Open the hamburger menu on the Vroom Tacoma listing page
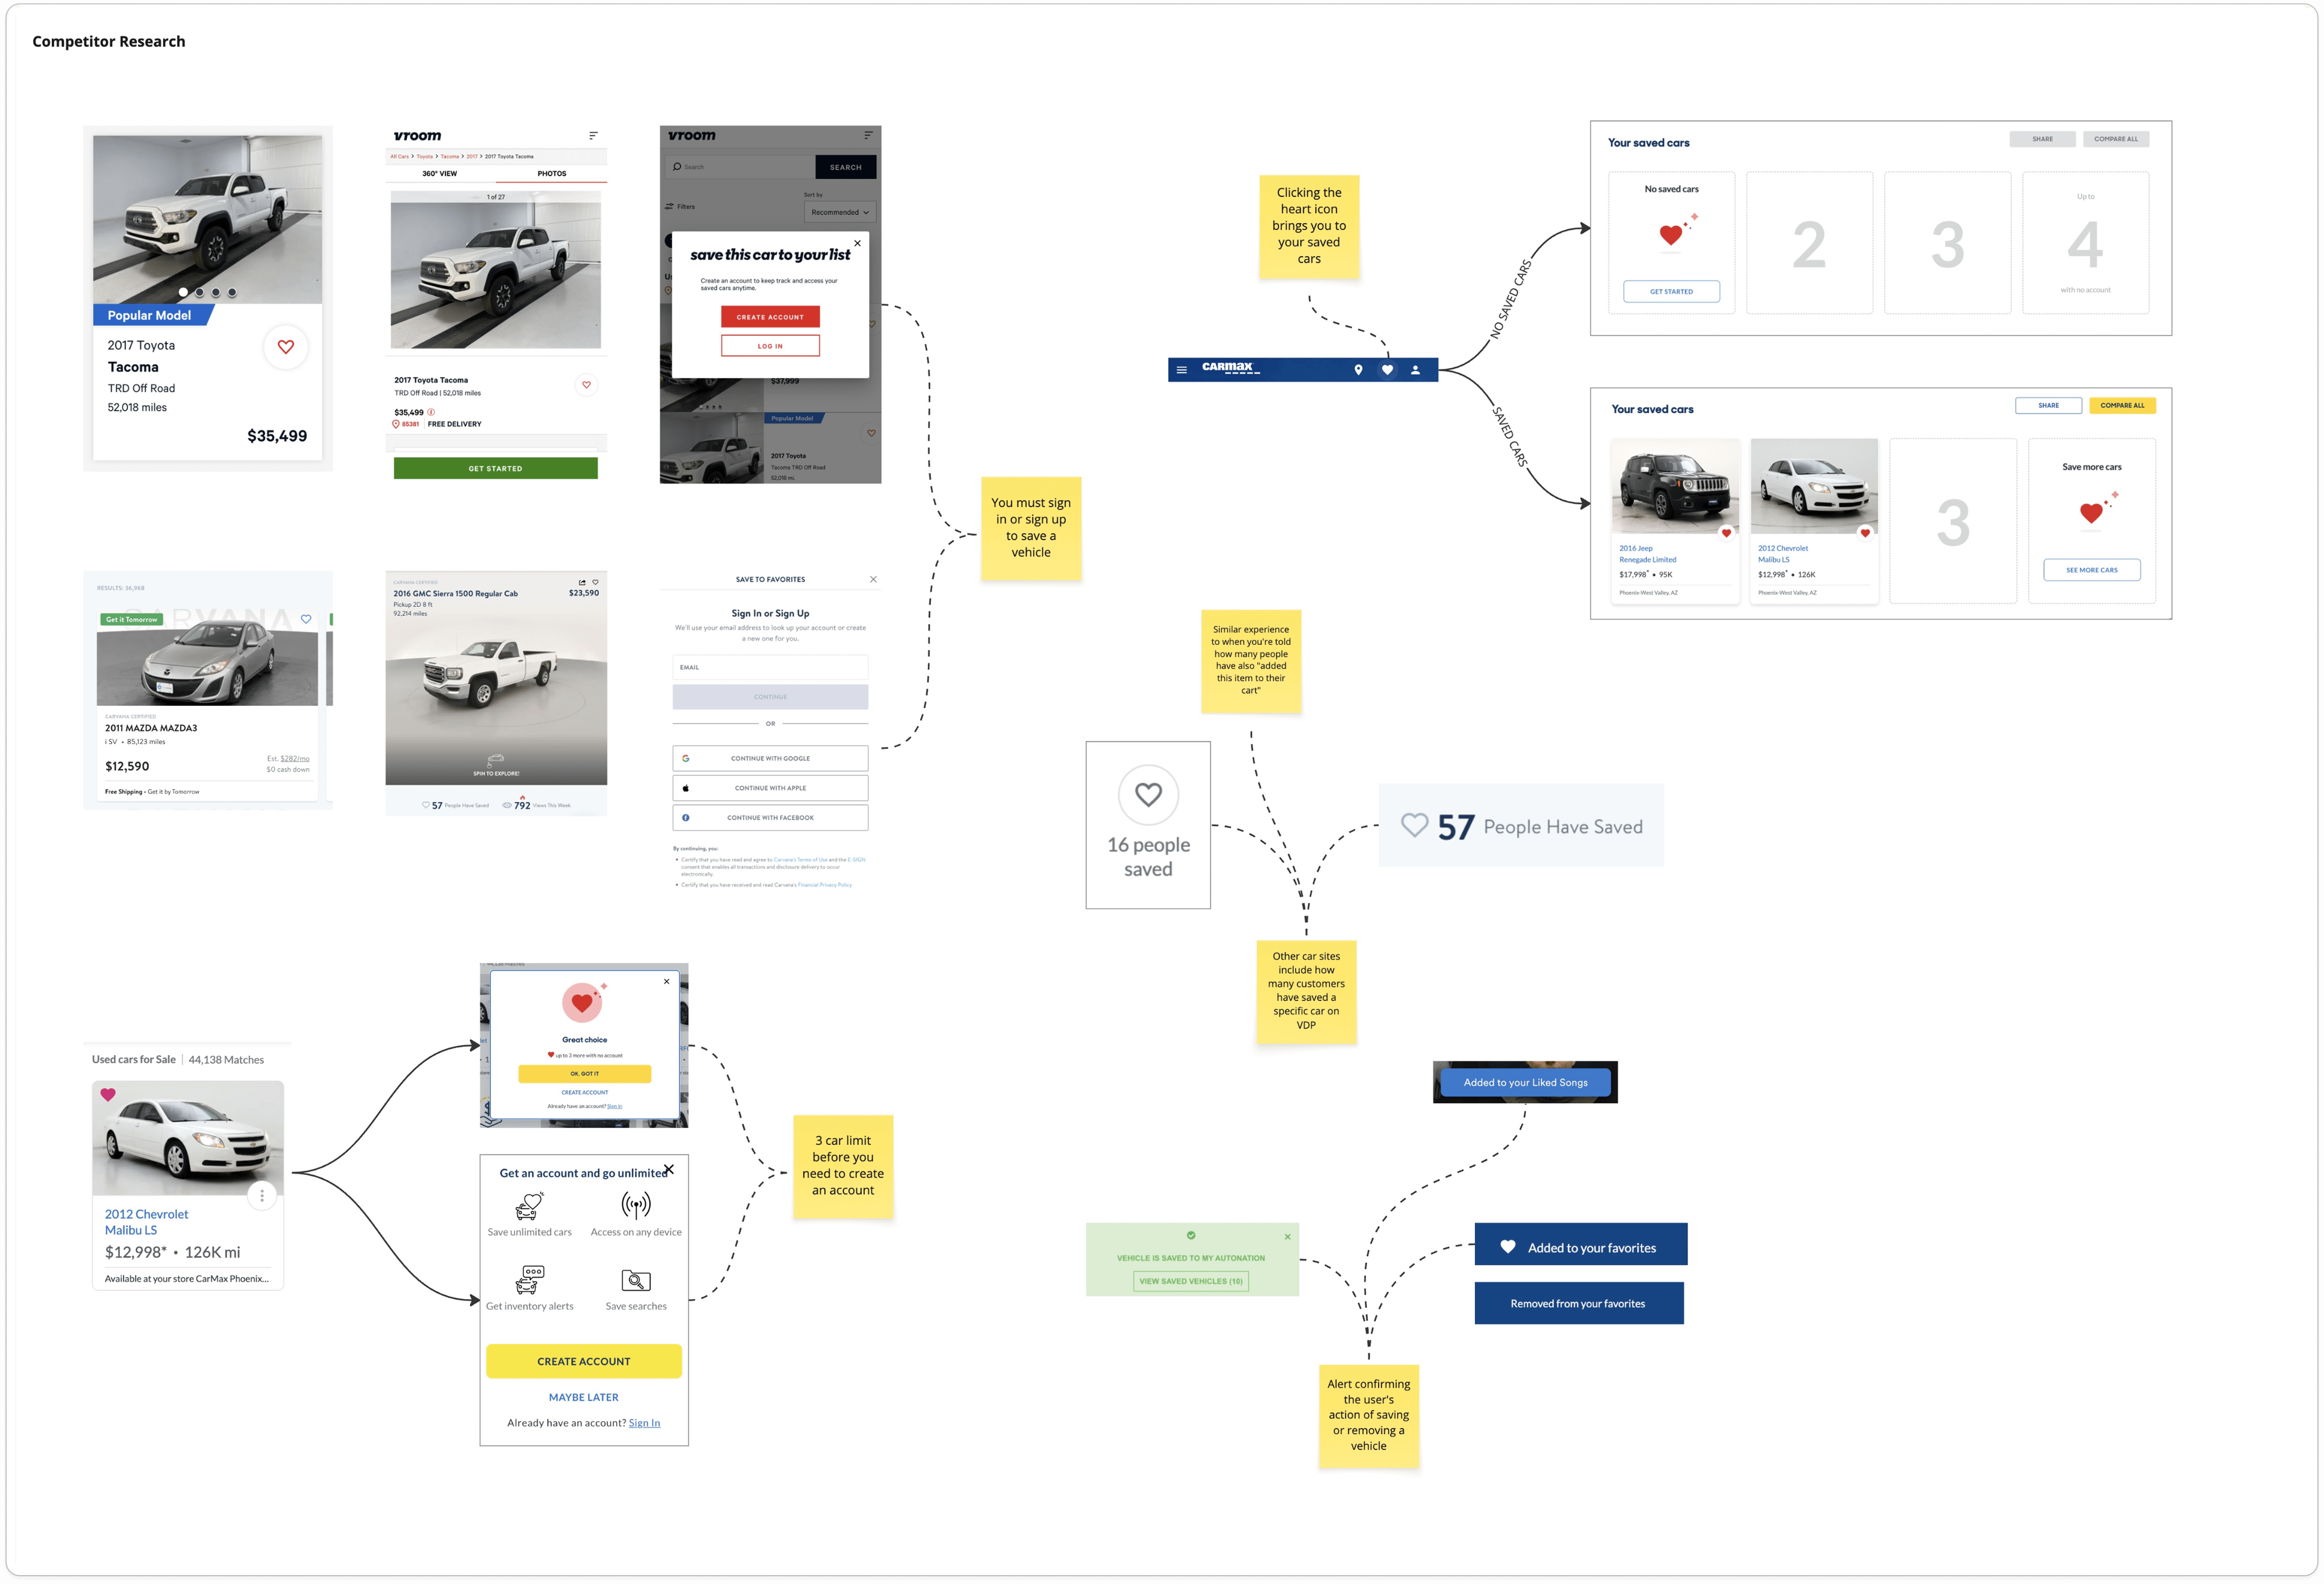 coord(593,135)
